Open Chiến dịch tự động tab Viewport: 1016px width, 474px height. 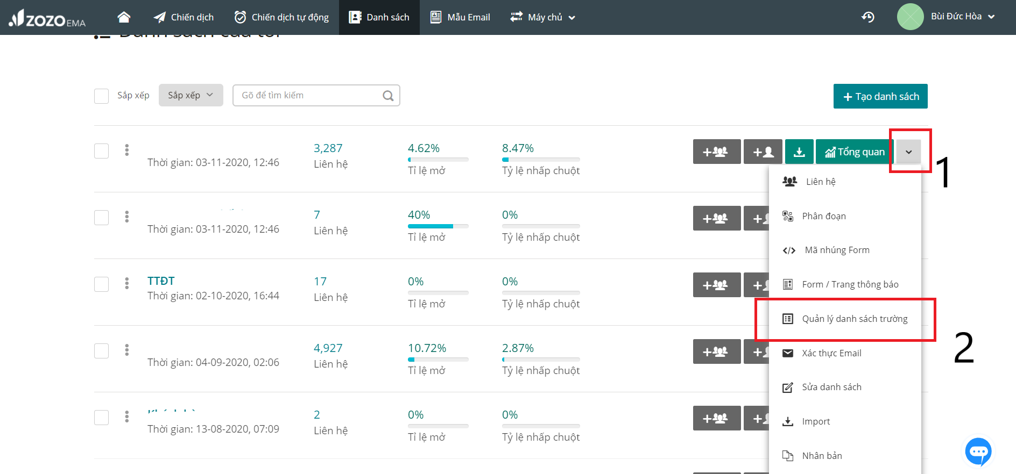point(281,17)
